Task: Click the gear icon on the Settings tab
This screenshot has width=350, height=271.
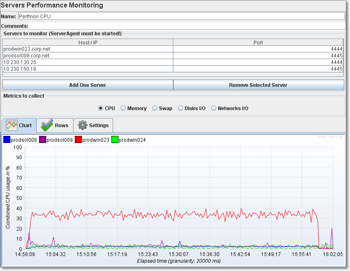Action: pyautogui.click(x=83, y=125)
